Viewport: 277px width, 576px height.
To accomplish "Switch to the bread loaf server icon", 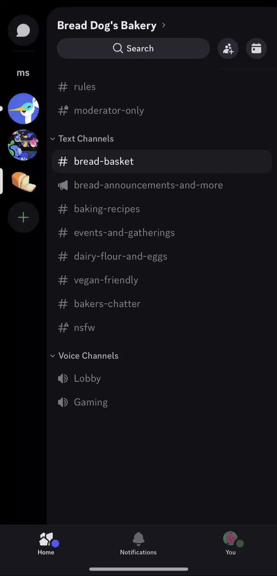I will [23, 181].
